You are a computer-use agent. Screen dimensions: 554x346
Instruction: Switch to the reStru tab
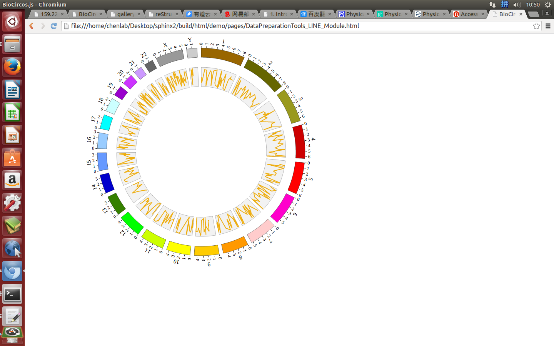coord(164,14)
